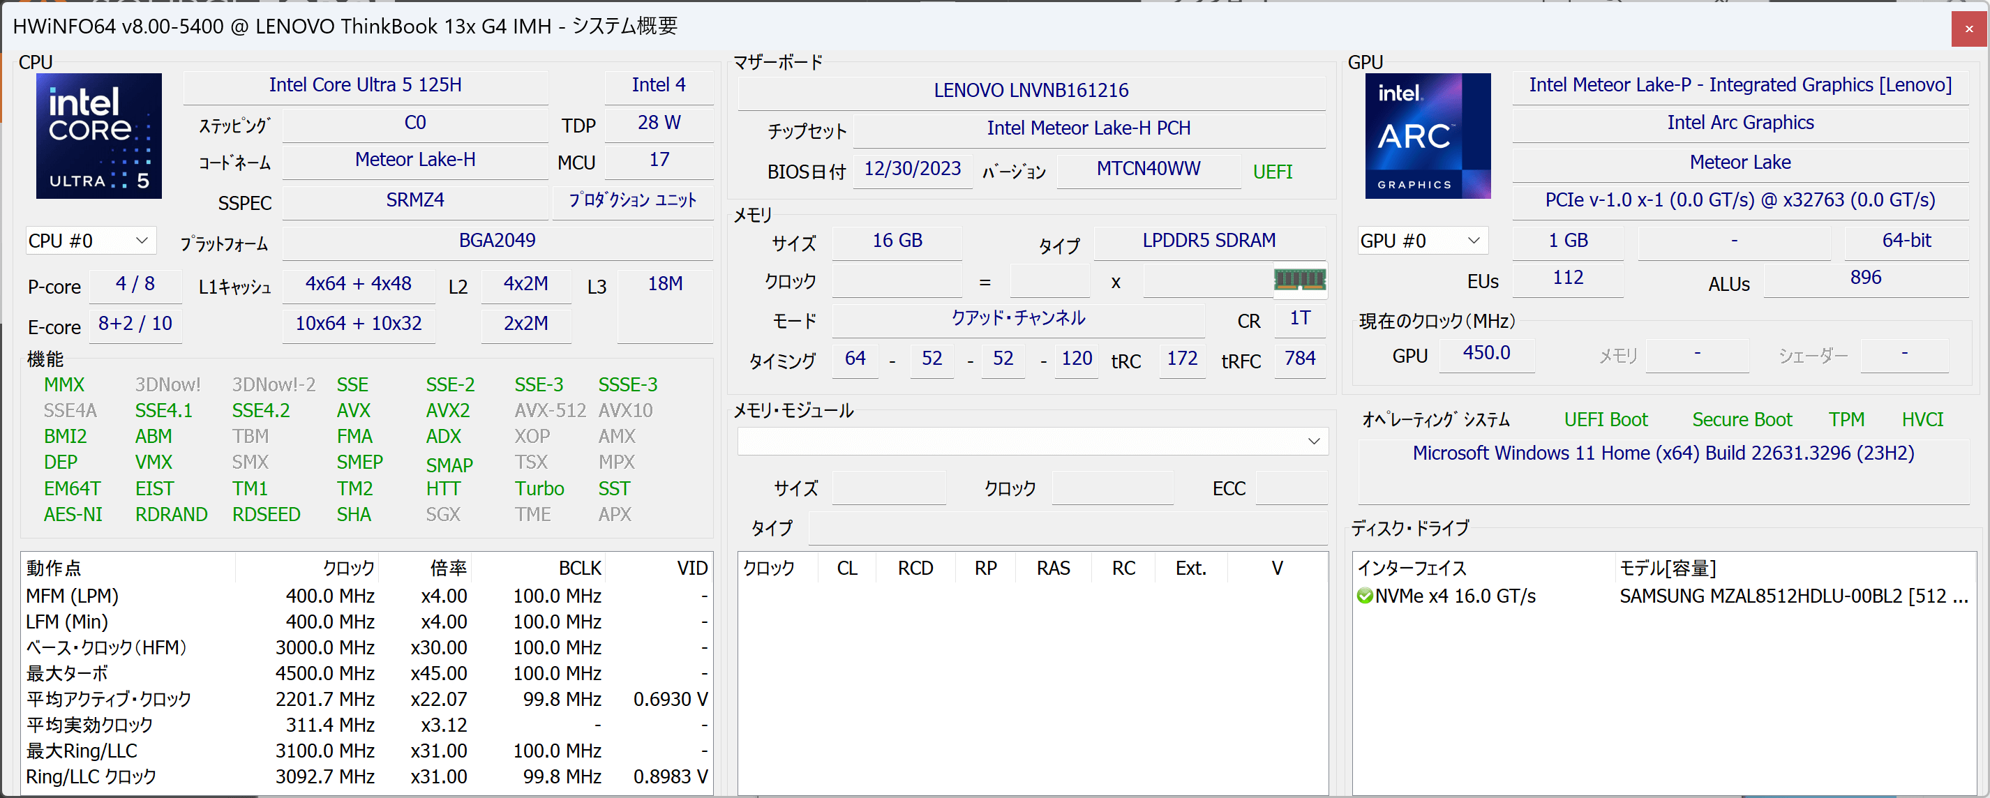Expand the memory module selection dropdown
Screen dimensions: 1990x798
pos(1033,441)
